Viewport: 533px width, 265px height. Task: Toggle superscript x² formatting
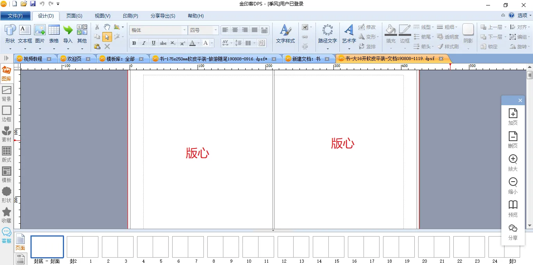(183, 43)
